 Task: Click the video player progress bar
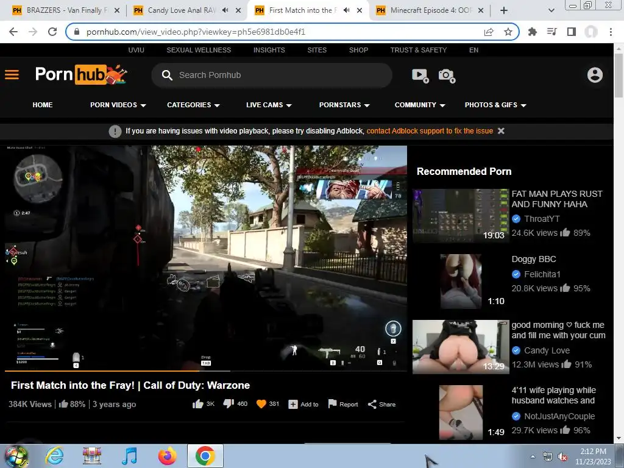click(x=206, y=371)
